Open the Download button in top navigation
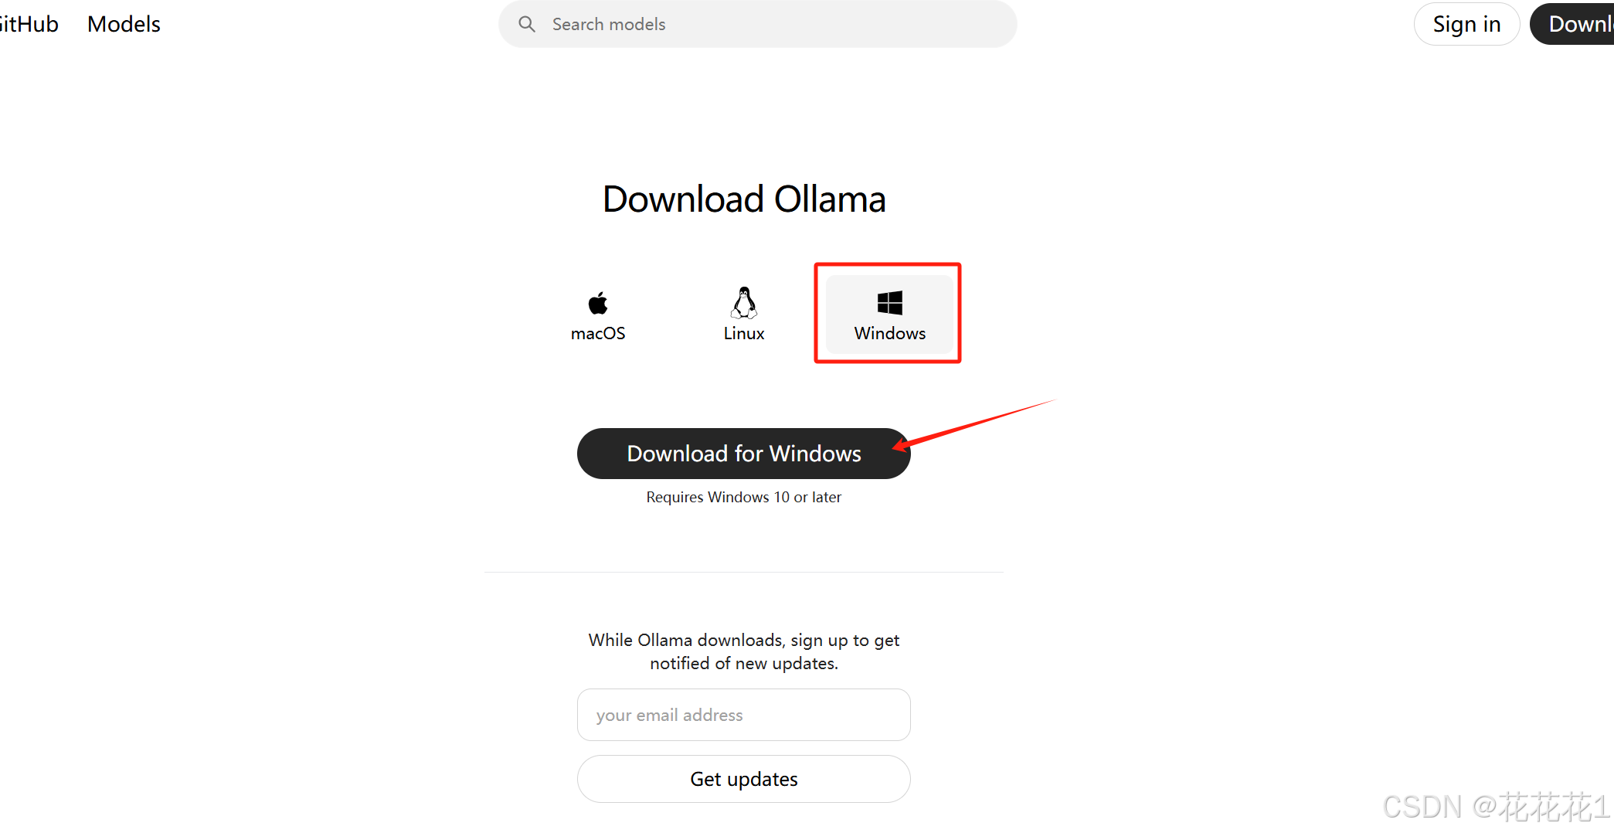The width and height of the screenshot is (1614, 833). 1572,24
